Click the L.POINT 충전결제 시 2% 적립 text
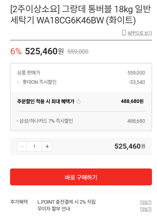 click(x=66, y=202)
